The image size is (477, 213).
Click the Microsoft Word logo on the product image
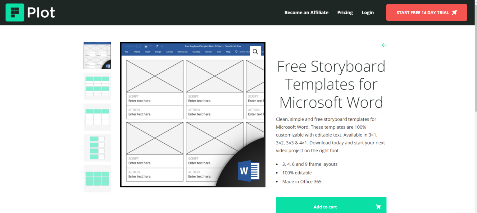(248, 171)
